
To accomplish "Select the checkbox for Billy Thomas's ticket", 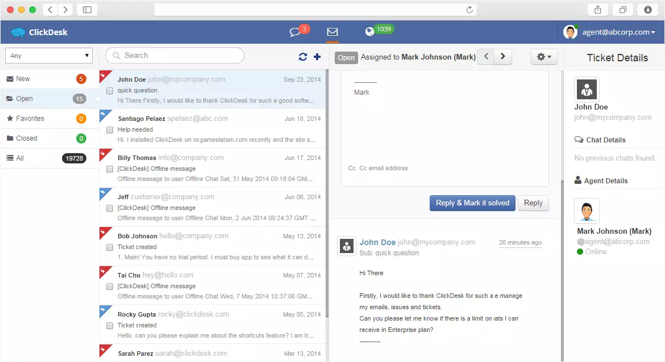I will (x=109, y=168).
